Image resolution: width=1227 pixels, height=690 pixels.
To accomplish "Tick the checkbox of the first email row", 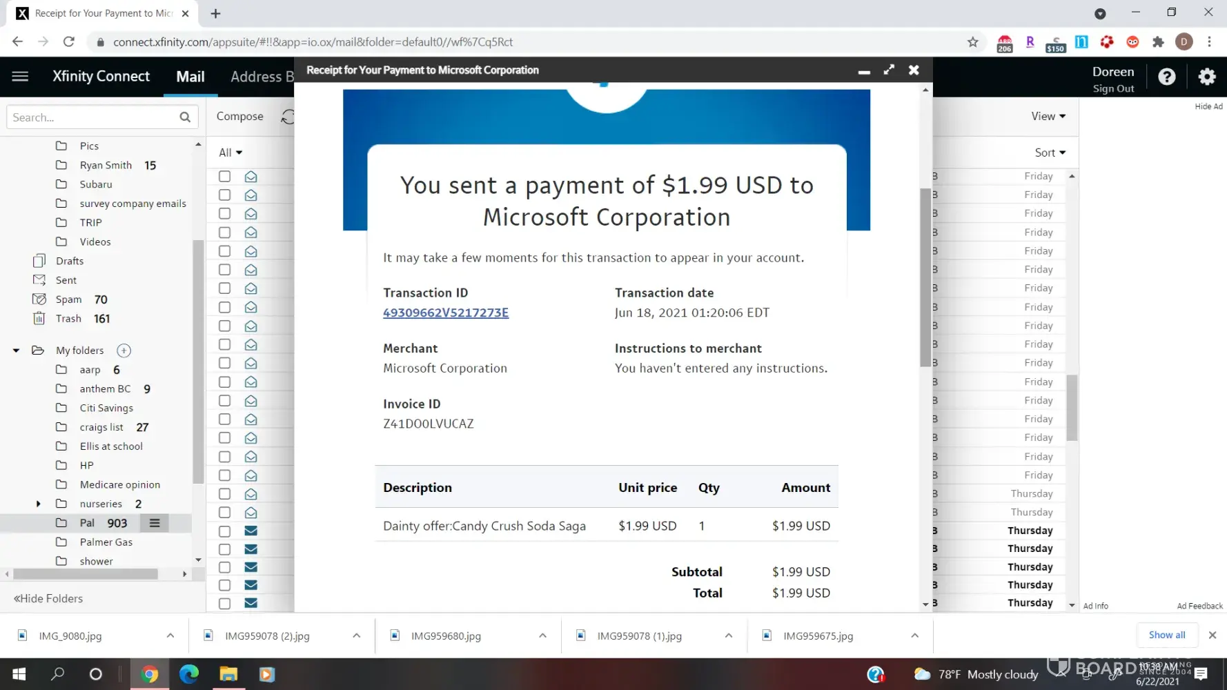I will click(x=225, y=177).
